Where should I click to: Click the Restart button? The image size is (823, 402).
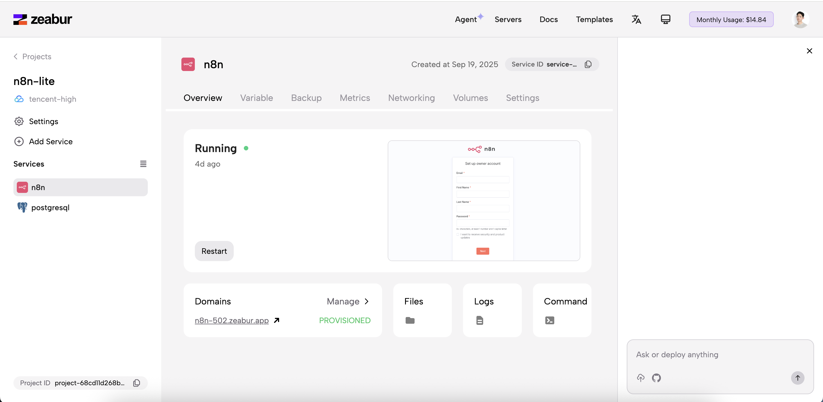pos(214,251)
